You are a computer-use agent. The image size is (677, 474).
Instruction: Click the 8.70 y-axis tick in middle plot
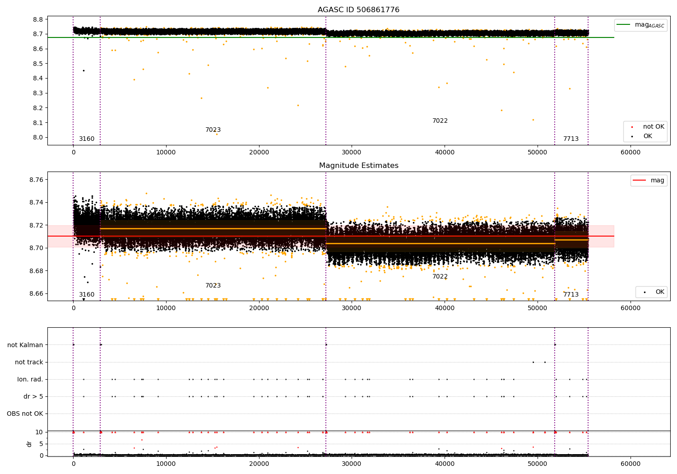36,248
